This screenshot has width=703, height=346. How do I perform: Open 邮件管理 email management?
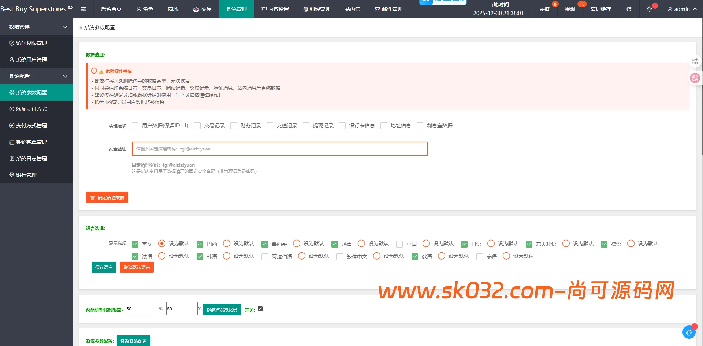pyautogui.click(x=388, y=9)
